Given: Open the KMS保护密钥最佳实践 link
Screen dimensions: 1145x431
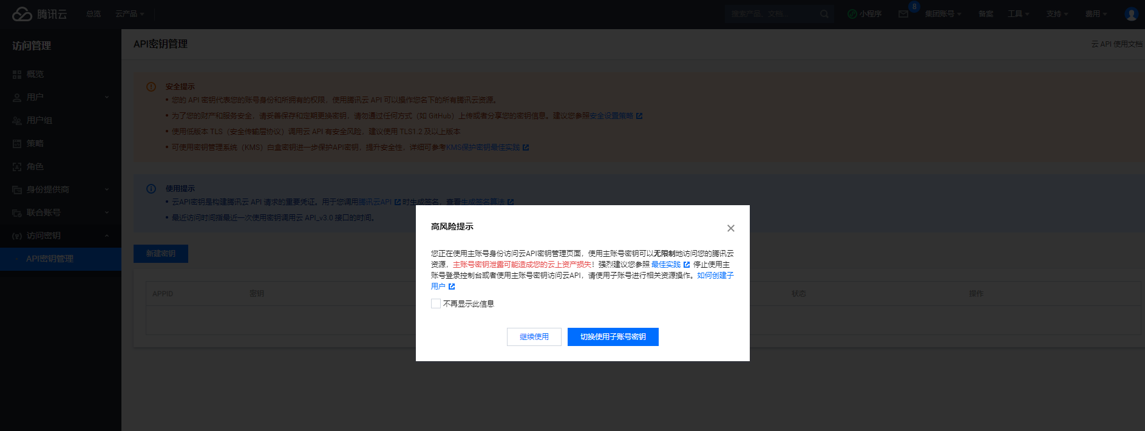Looking at the screenshot, I should click(483, 148).
